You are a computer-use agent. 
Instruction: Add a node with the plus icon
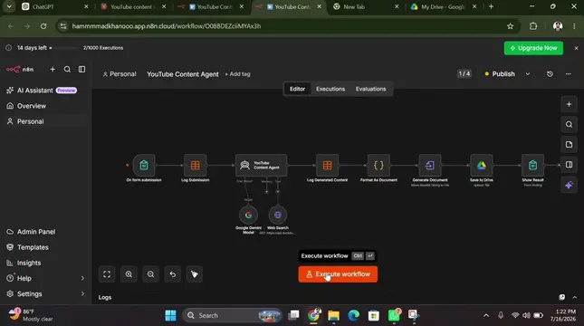(x=569, y=104)
